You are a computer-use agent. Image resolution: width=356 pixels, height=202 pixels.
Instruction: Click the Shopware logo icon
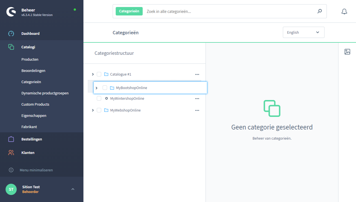(11, 12)
